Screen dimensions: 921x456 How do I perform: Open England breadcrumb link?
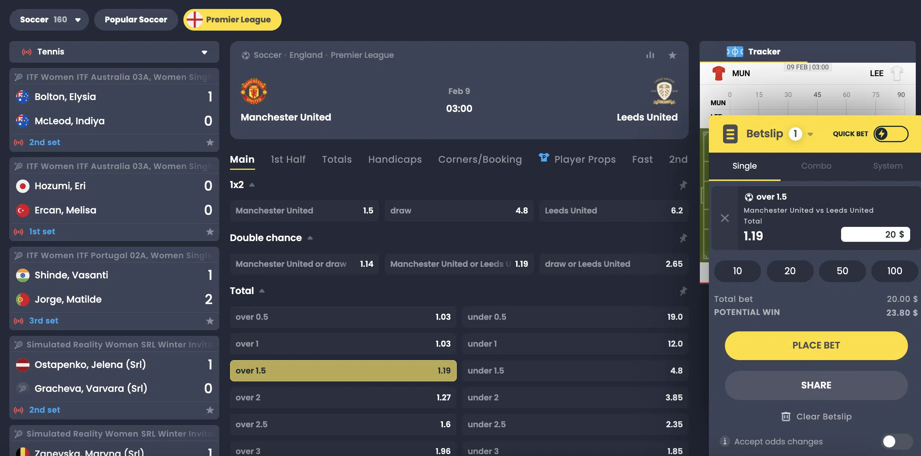(306, 55)
